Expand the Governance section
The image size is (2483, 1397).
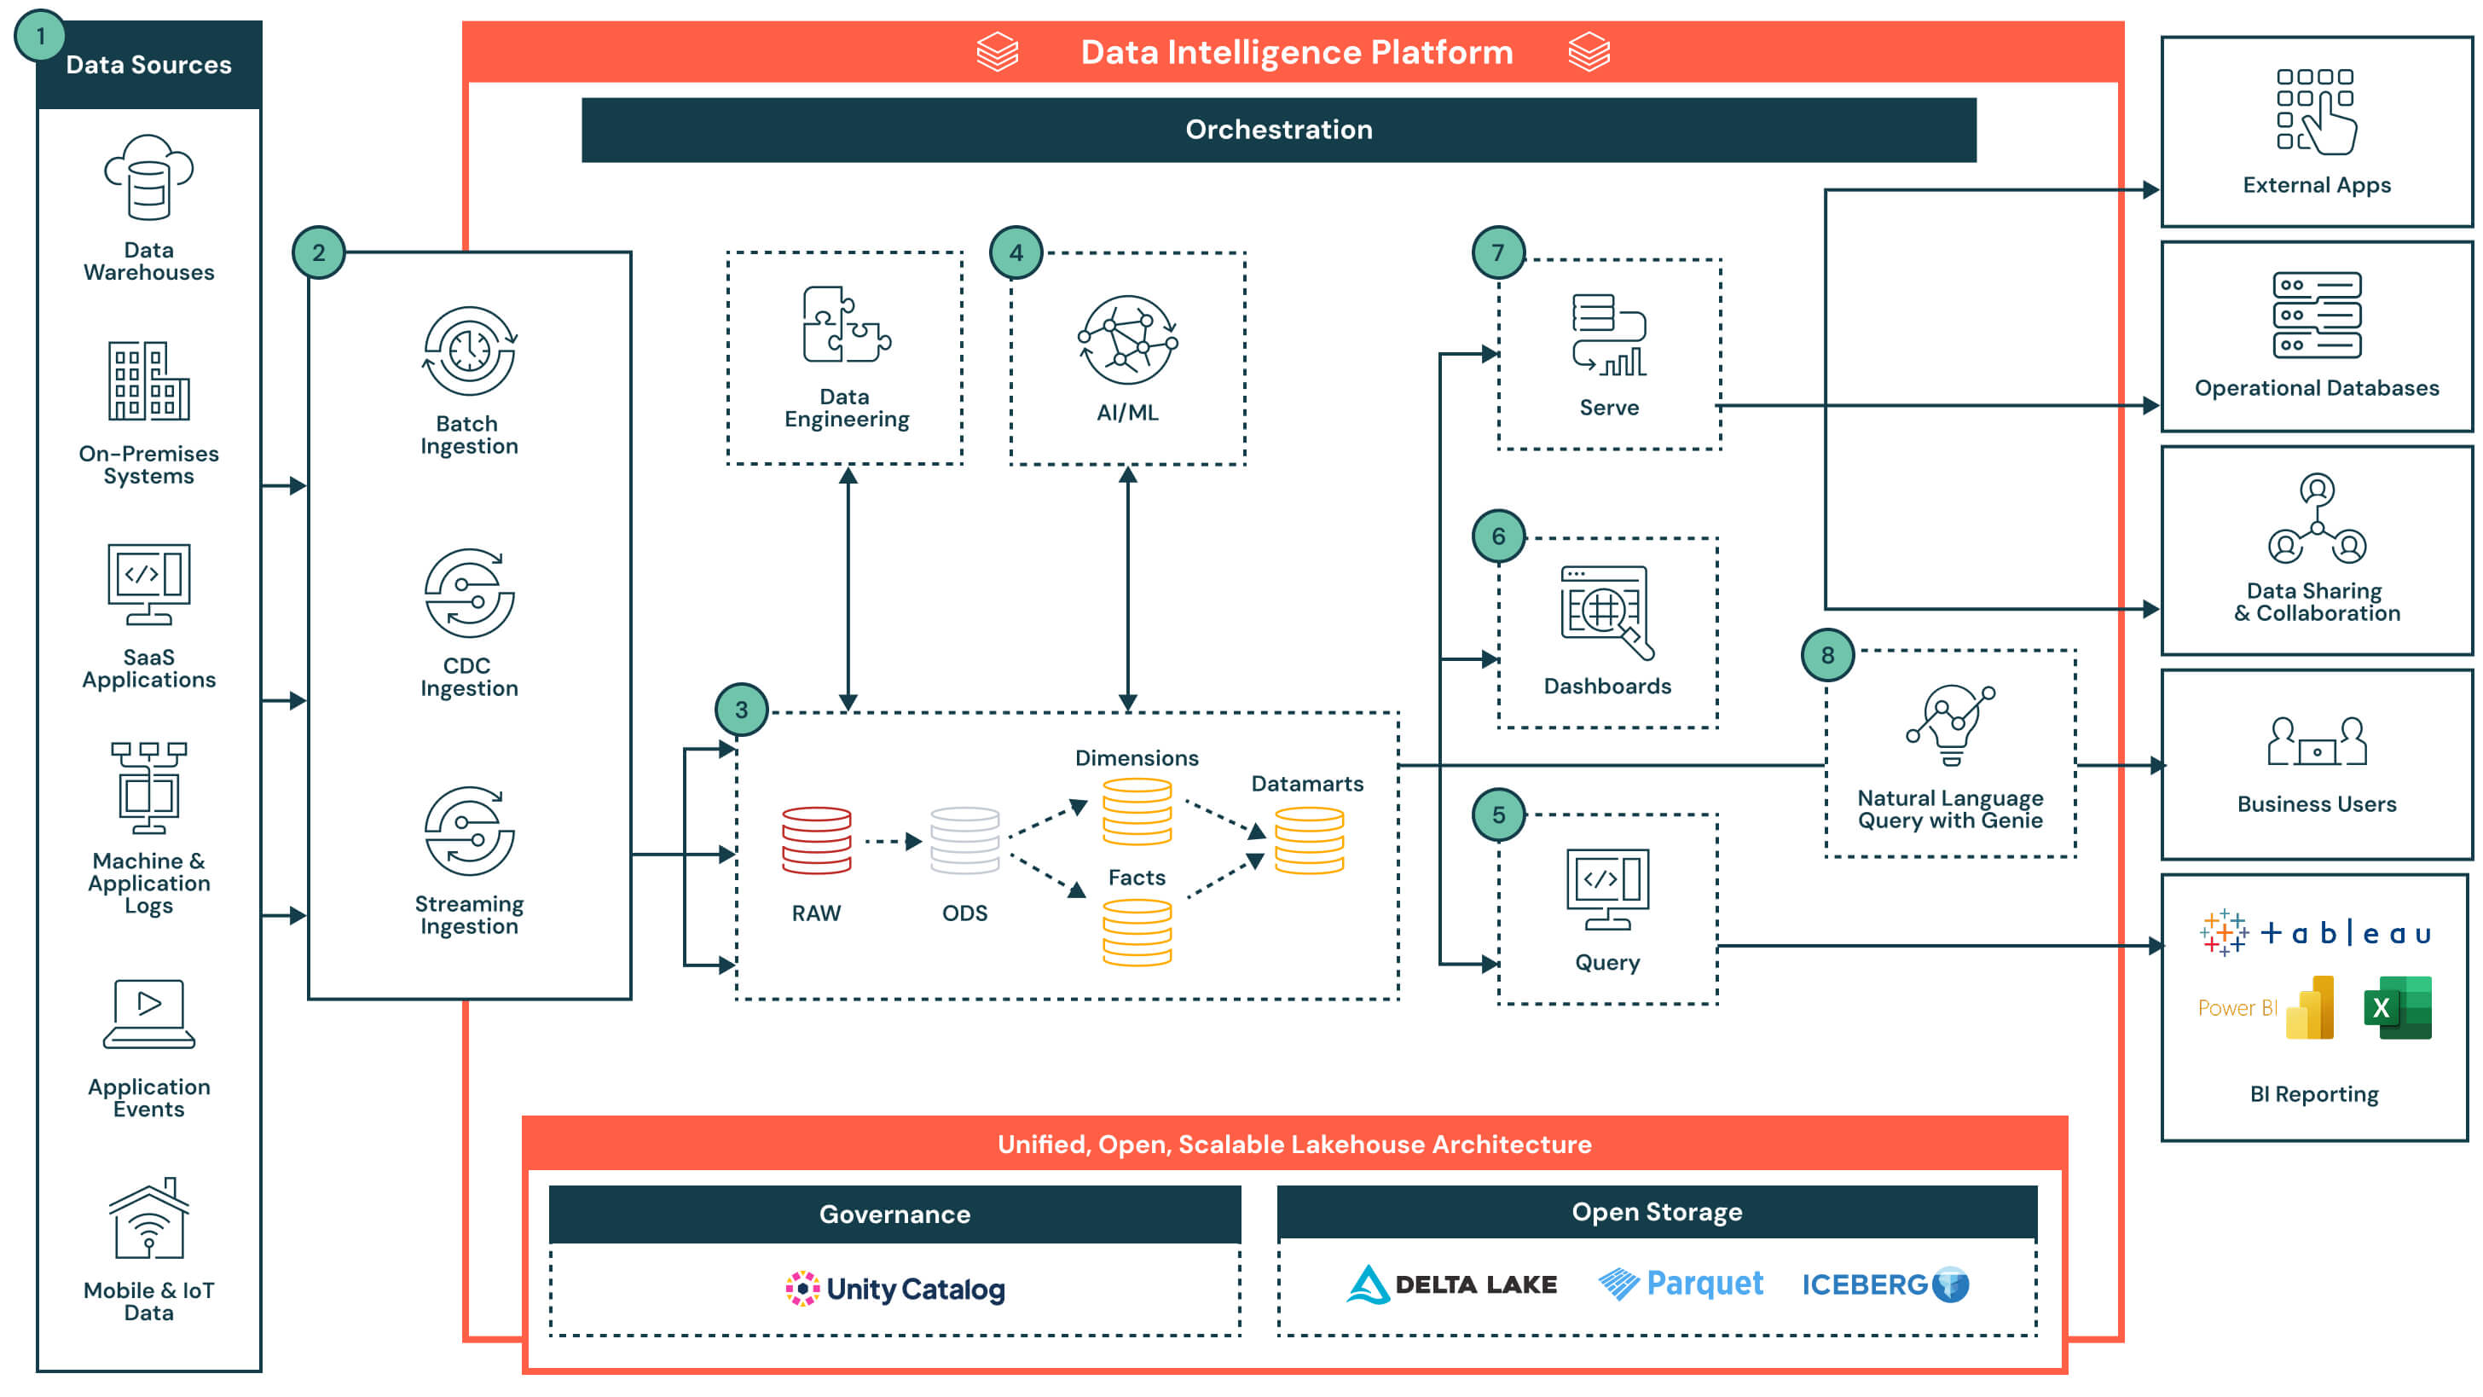tap(894, 1214)
